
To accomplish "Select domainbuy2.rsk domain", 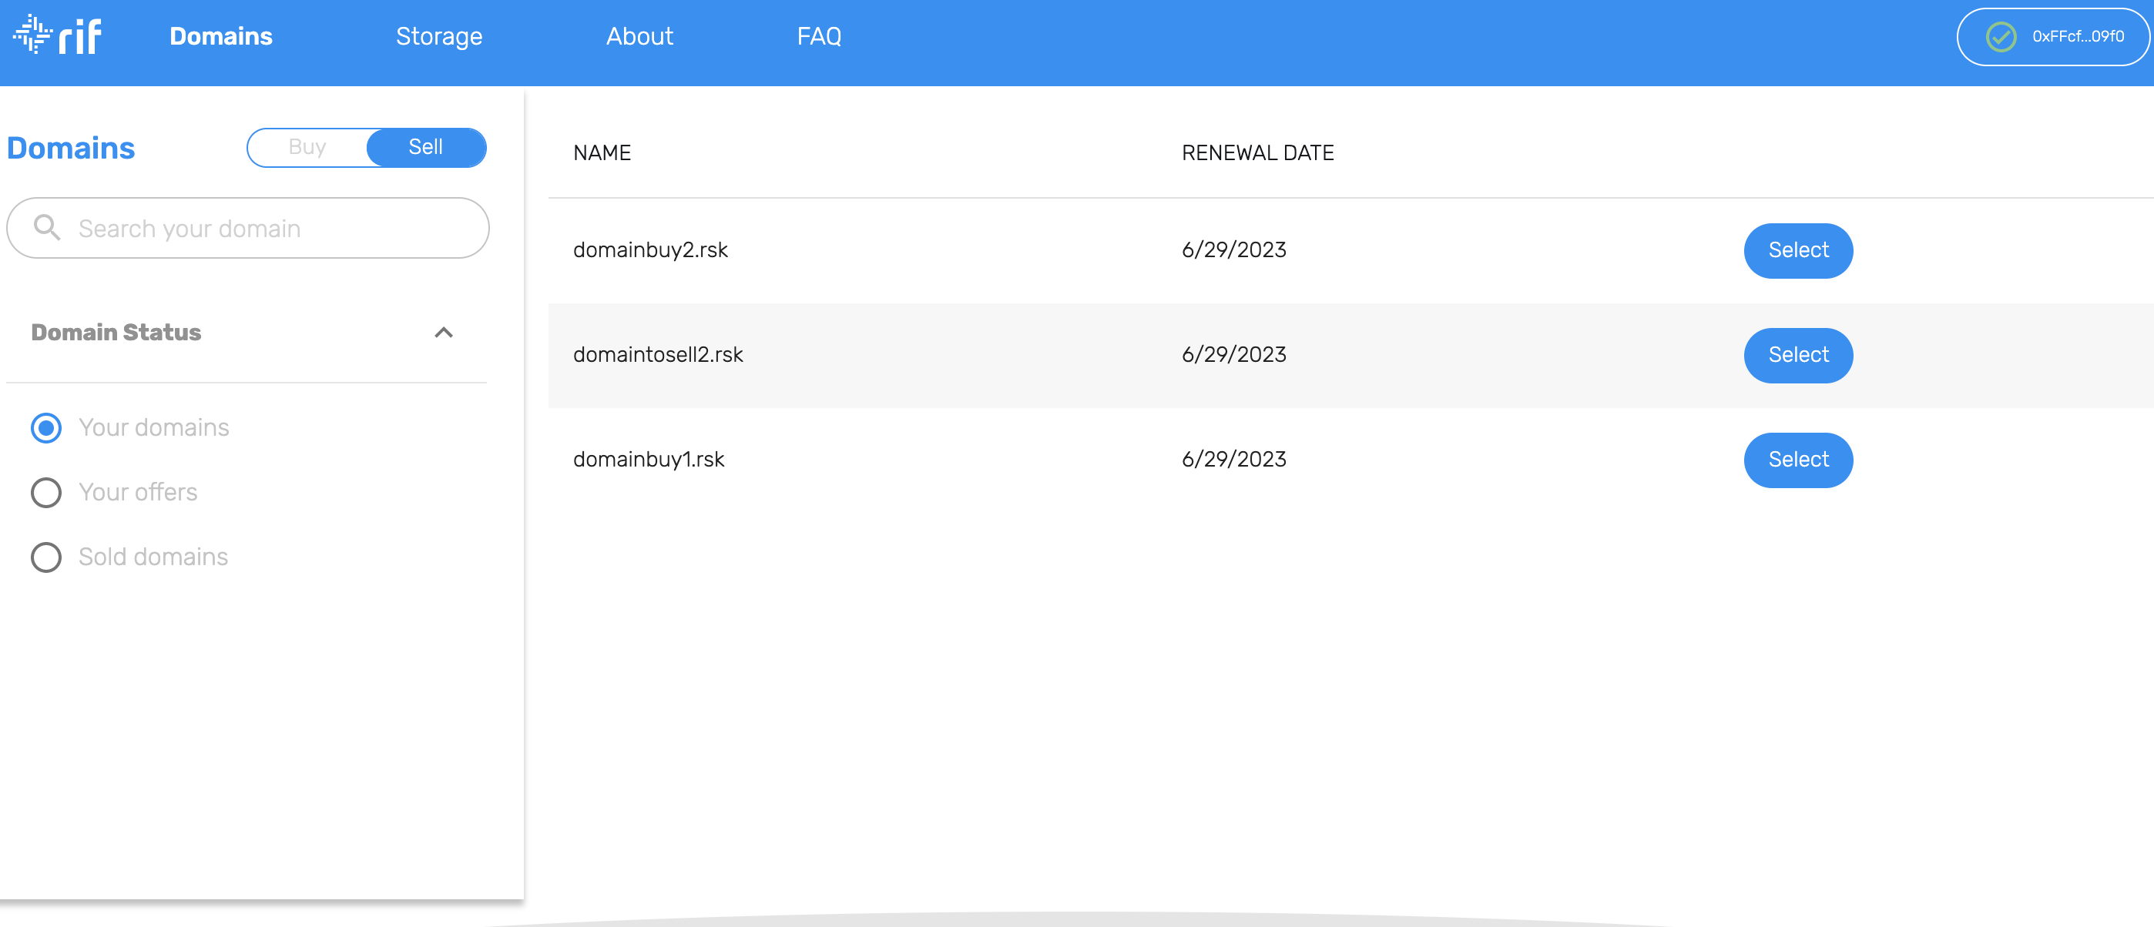I will pyautogui.click(x=1797, y=250).
